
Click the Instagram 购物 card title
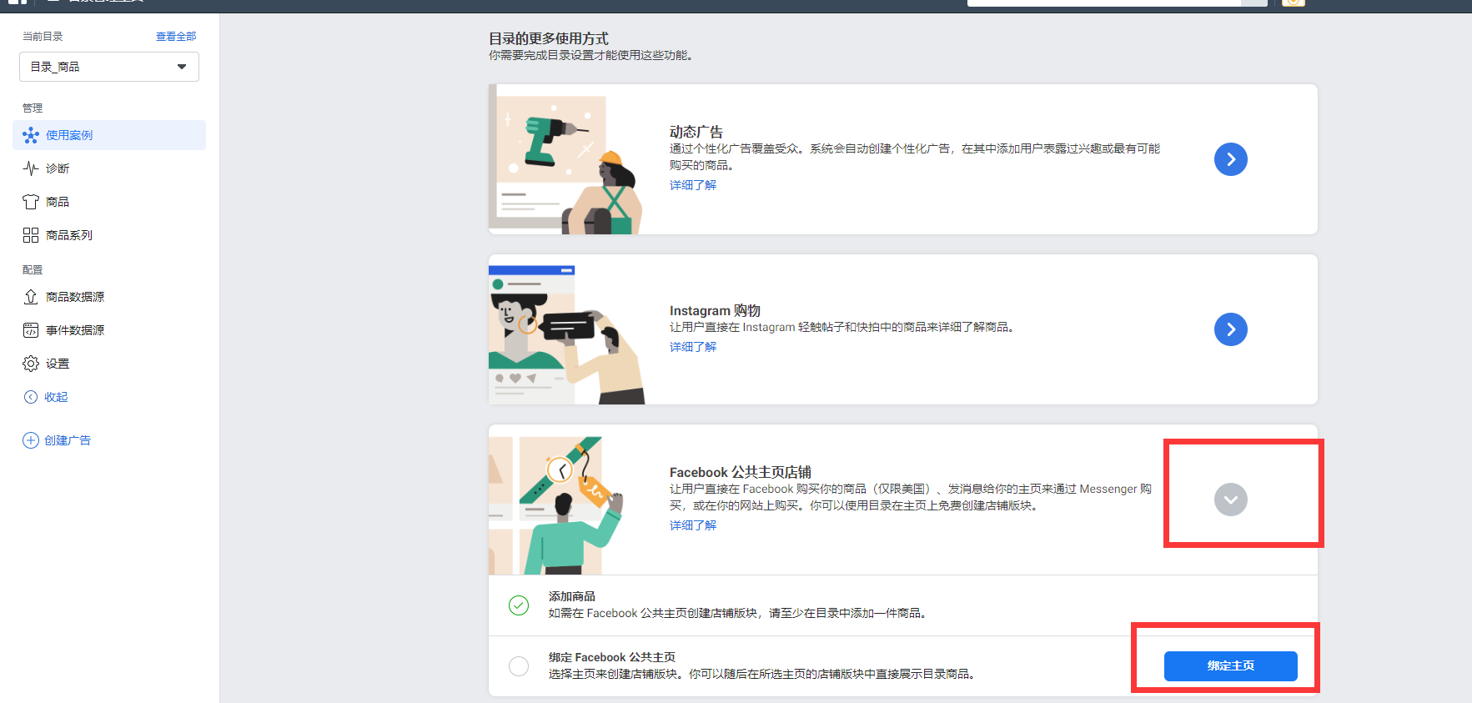[715, 310]
